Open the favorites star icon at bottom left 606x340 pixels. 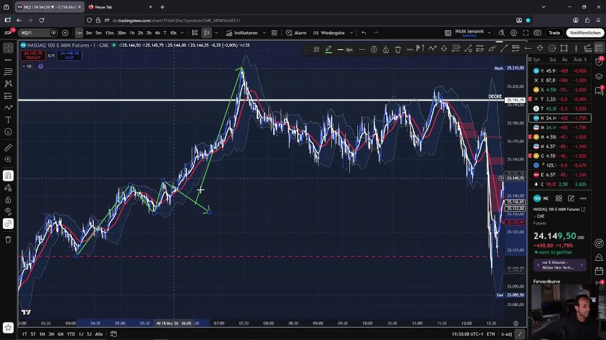8,327
